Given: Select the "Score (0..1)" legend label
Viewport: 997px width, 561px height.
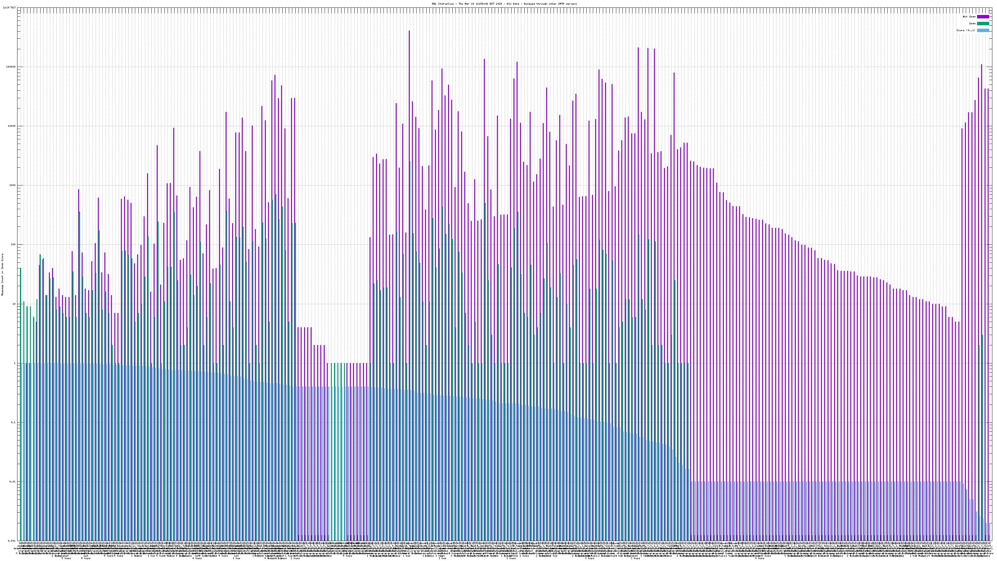Looking at the screenshot, I should click(966, 30).
